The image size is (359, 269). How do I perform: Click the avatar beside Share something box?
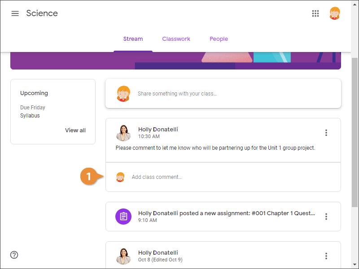click(123, 94)
